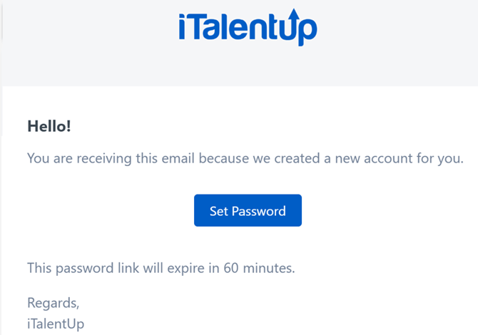478x335 pixels.
Task: Click the password link expiry notice
Action: pos(161,268)
